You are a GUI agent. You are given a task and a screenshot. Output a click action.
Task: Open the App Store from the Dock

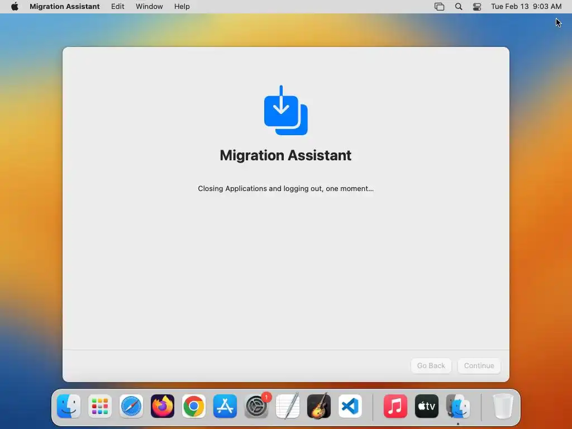coord(225,406)
